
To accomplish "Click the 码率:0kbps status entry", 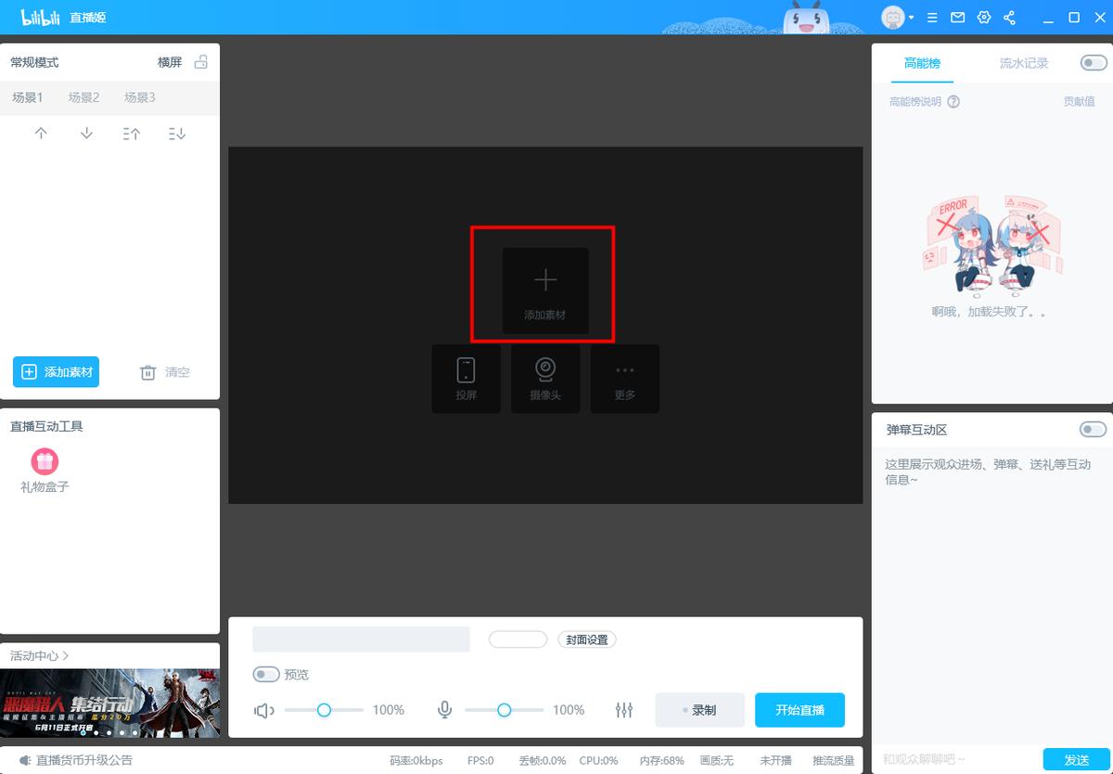I will pos(416,760).
